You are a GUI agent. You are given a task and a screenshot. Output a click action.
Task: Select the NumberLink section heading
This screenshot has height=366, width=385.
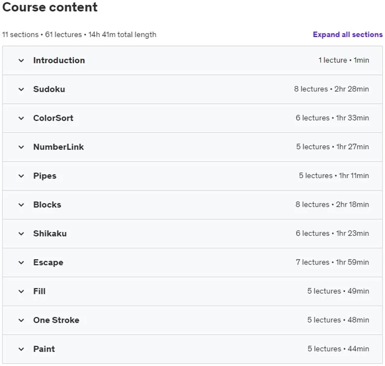(58, 147)
